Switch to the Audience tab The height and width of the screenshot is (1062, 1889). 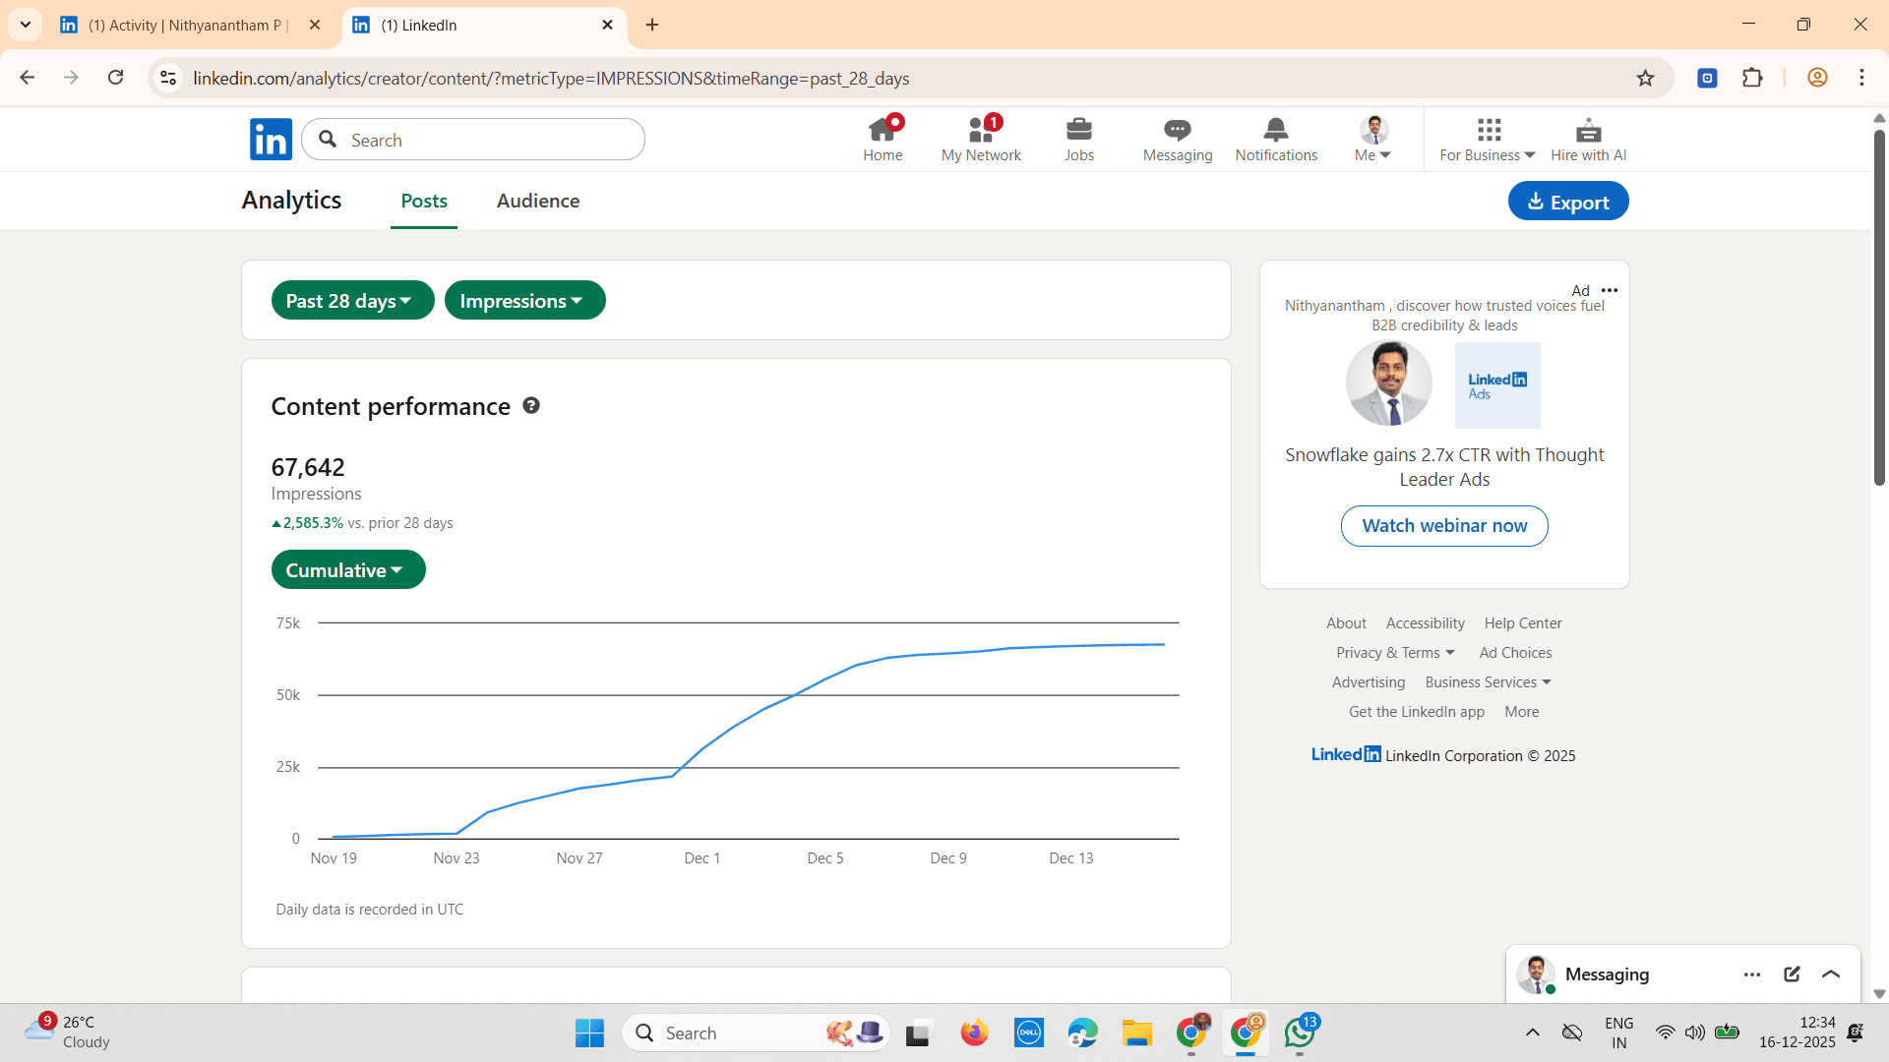click(x=538, y=201)
